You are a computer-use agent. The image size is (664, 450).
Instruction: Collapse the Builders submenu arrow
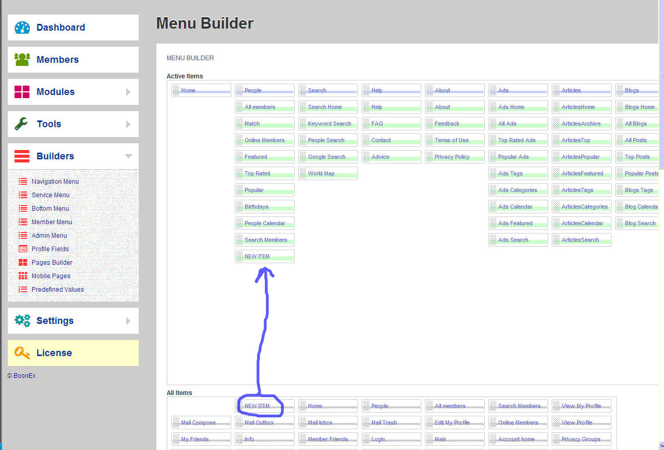(x=128, y=156)
